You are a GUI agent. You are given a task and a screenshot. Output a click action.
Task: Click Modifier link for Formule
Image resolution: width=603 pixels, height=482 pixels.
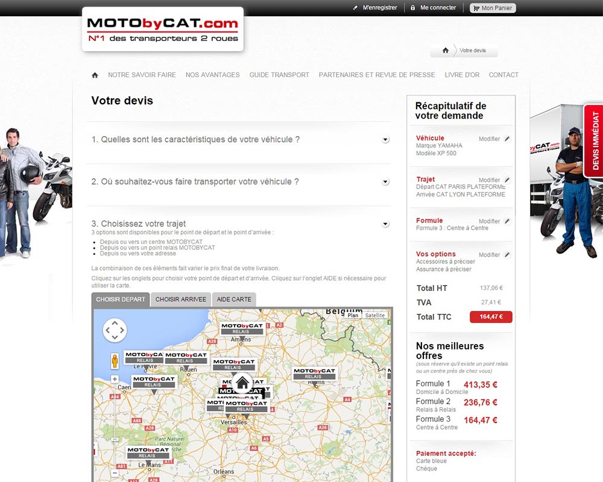pos(489,221)
